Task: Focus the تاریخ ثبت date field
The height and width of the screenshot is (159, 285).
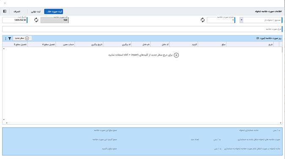Action: (15, 20)
